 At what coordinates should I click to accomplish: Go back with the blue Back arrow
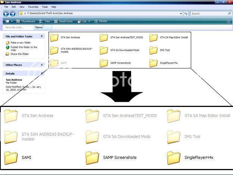coord(6,14)
